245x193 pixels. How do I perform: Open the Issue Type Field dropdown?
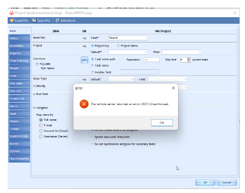pos(167,79)
